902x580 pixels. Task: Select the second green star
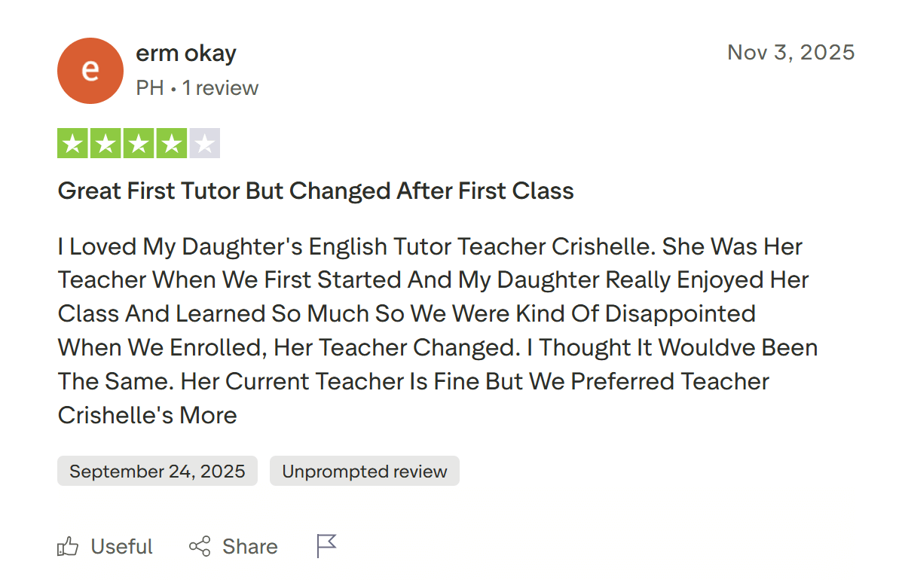tap(105, 142)
